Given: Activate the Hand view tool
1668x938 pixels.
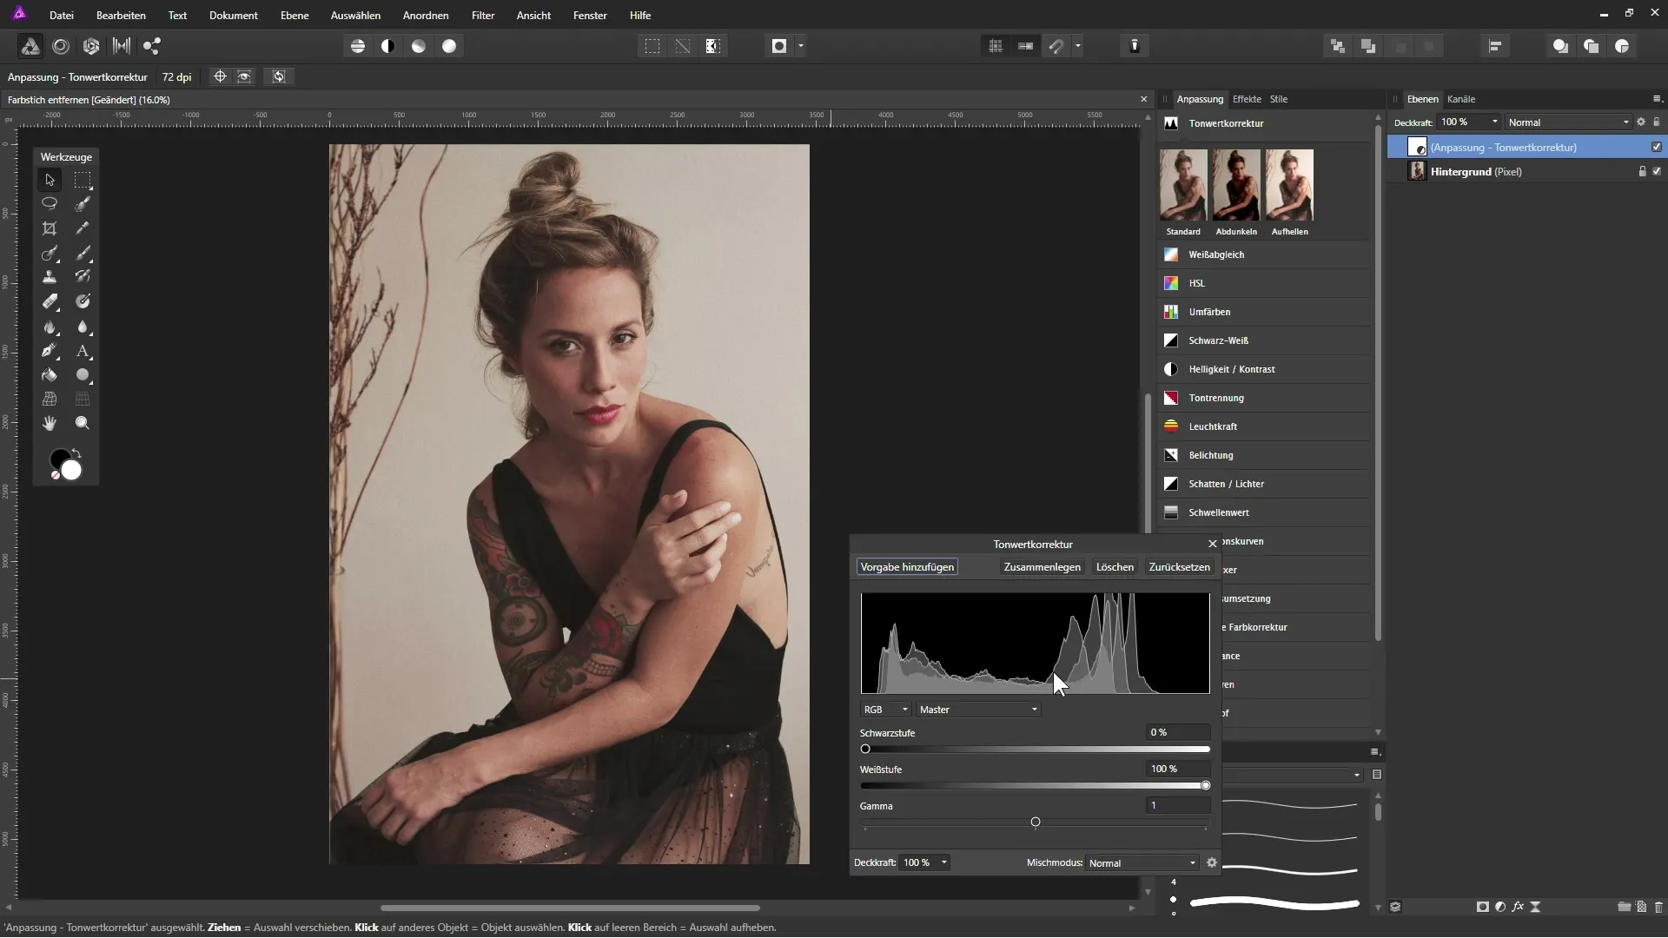Looking at the screenshot, I should (x=50, y=423).
